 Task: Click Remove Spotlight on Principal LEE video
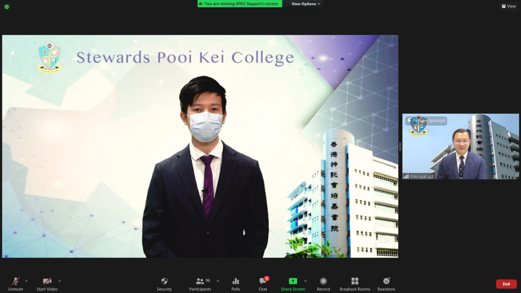(x=426, y=121)
